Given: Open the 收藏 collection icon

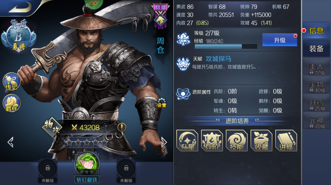Looking at the screenshot, I should [x=261, y=140].
